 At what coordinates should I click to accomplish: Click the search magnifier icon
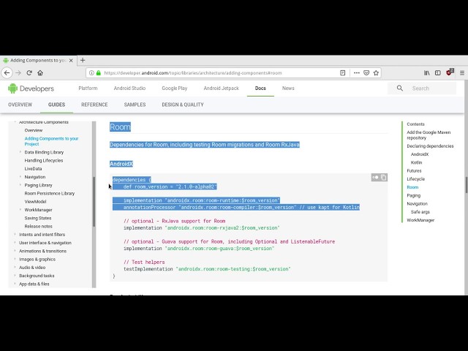point(400,88)
